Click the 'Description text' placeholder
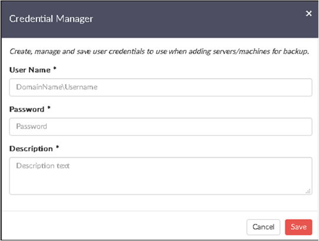319x241 pixels. coord(43,166)
